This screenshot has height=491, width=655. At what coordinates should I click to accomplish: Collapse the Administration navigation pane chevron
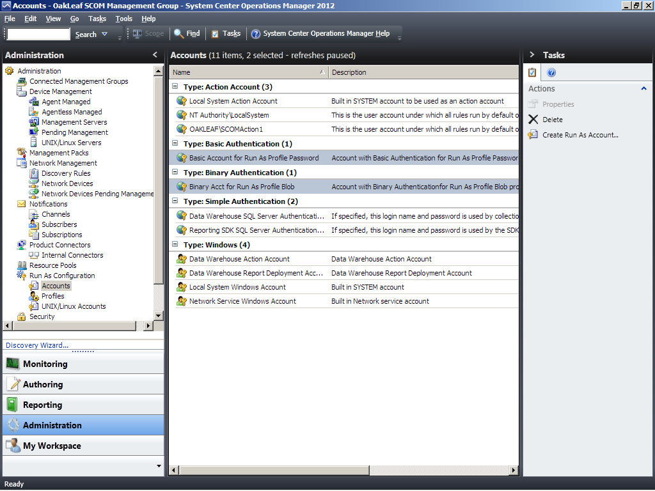[155, 55]
